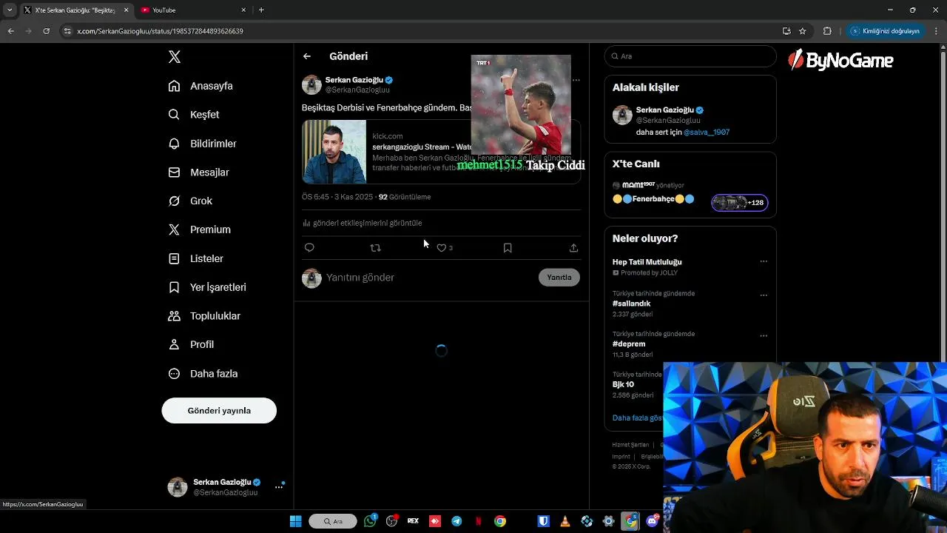This screenshot has width=947, height=533.
Task: Open VLC media player from the taskbar
Action: coord(565,521)
